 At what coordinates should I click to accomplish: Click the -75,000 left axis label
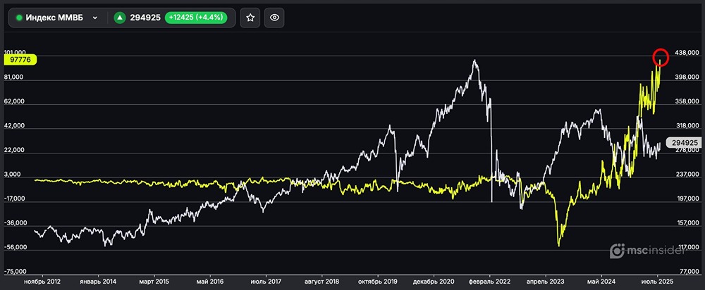coord(16,271)
